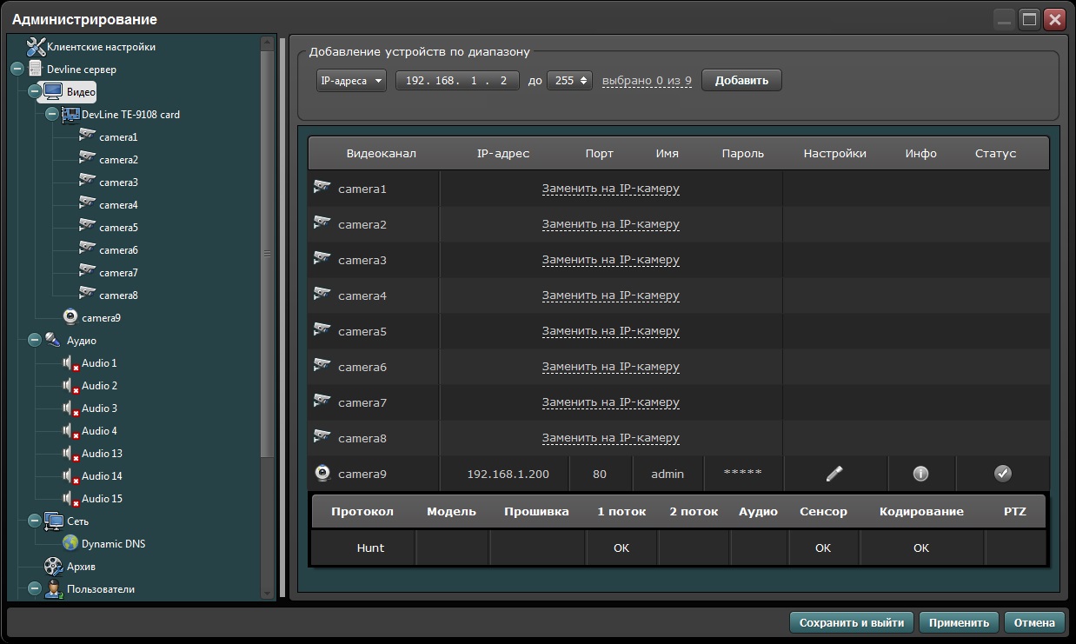Open Клиентские настройки wrench icon

point(36,47)
